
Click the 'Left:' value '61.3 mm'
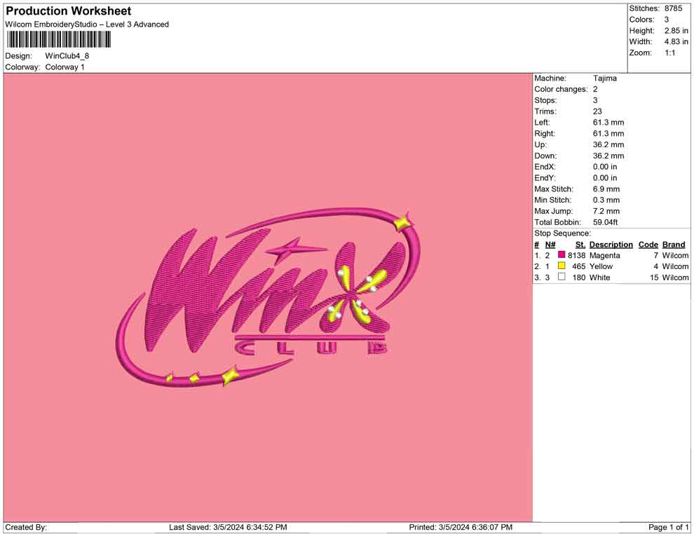[608, 123]
